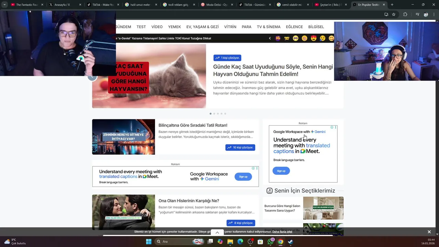The height and width of the screenshot is (247, 439).
Task: Click the black Emoji badge icon
Action: point(287,38)
